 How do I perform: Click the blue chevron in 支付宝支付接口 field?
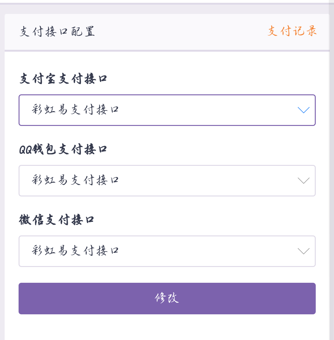(303, 110)
